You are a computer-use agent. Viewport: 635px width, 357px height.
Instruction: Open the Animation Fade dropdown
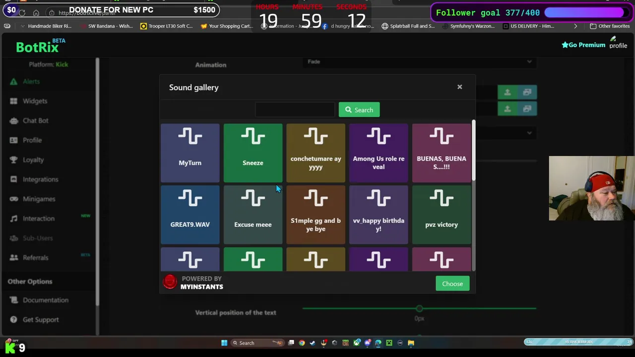(x=420, y=62)
